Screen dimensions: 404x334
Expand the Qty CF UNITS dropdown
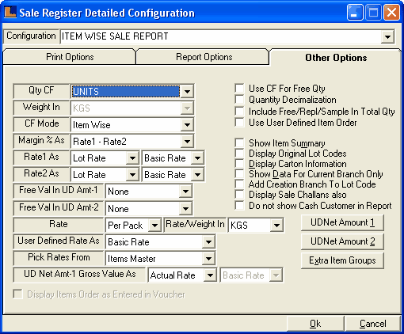click(x=187, y=92)
